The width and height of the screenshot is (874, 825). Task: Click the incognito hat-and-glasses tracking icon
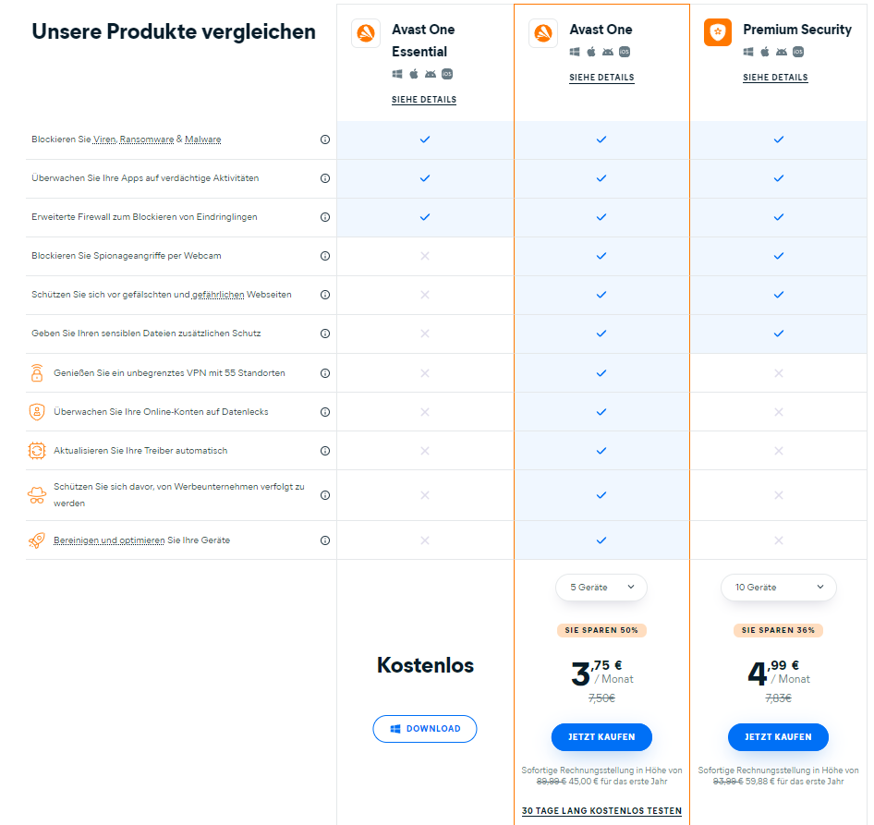[37, 495]
